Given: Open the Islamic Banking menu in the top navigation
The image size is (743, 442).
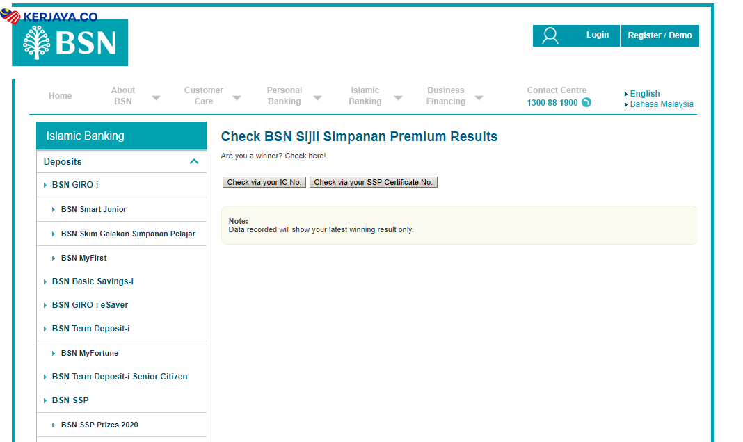Looking at the screenshot, I should point(365,96).
